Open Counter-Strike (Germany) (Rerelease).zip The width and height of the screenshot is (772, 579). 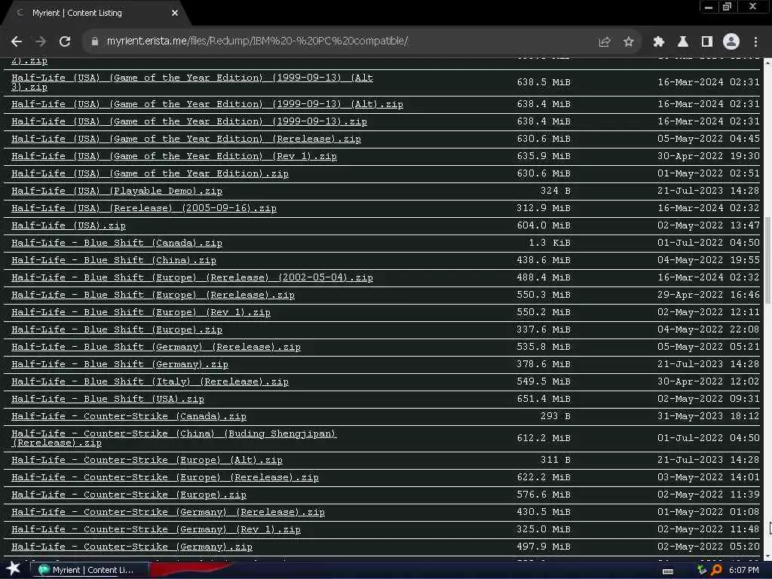click(x=168, y=512)
